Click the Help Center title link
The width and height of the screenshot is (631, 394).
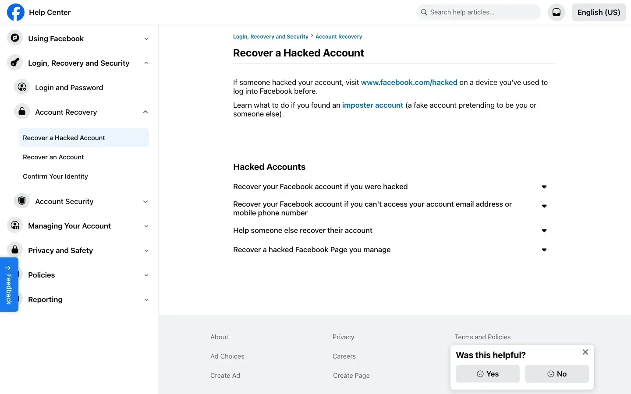click(50, 12)
